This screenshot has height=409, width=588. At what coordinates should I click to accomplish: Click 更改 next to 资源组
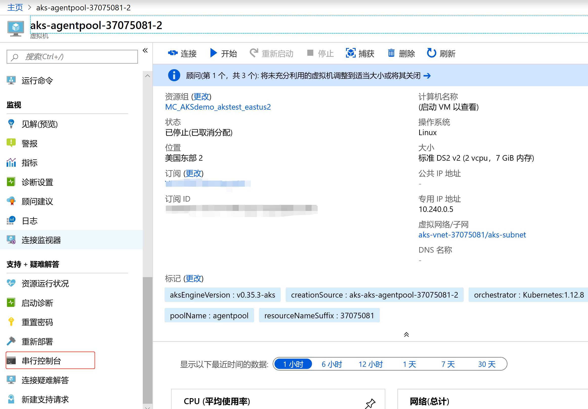point(201,97)
